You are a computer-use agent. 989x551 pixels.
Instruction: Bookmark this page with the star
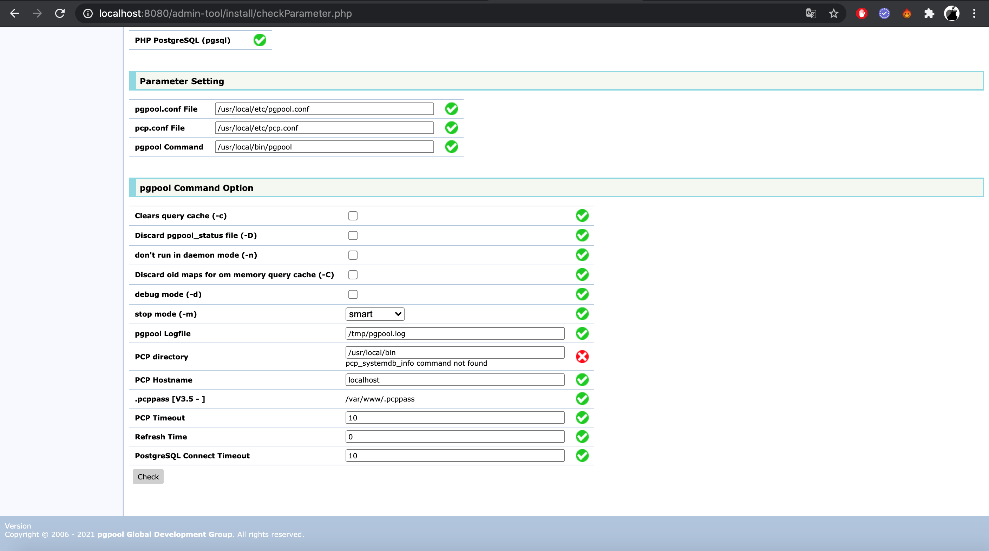833,13
